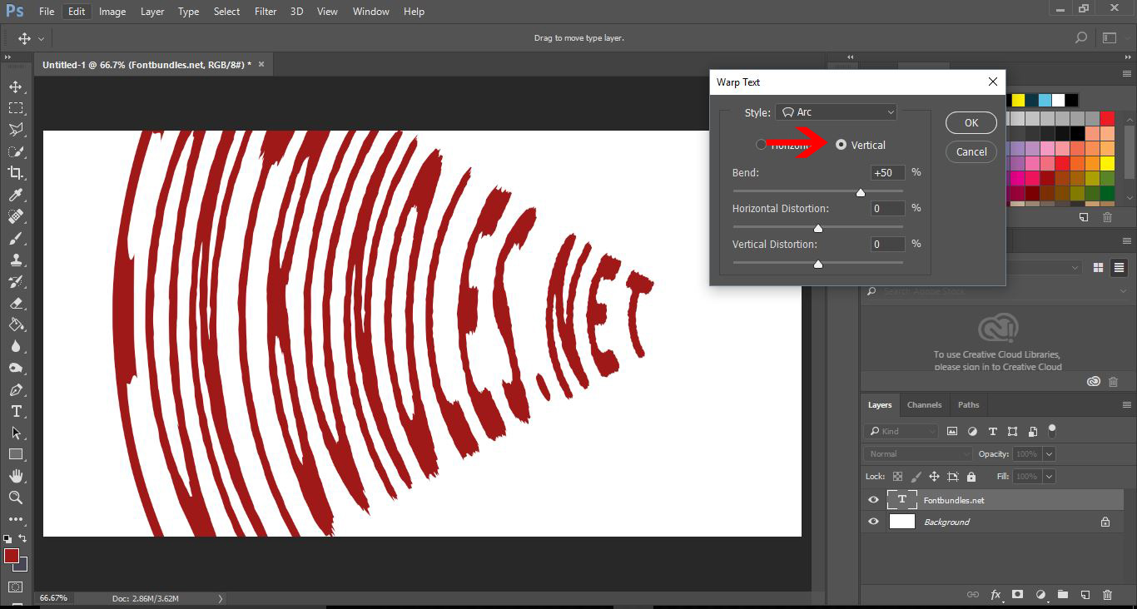1137x609 pixels.
Task: Select the Zoom tool
Action: tap(14, 498)
